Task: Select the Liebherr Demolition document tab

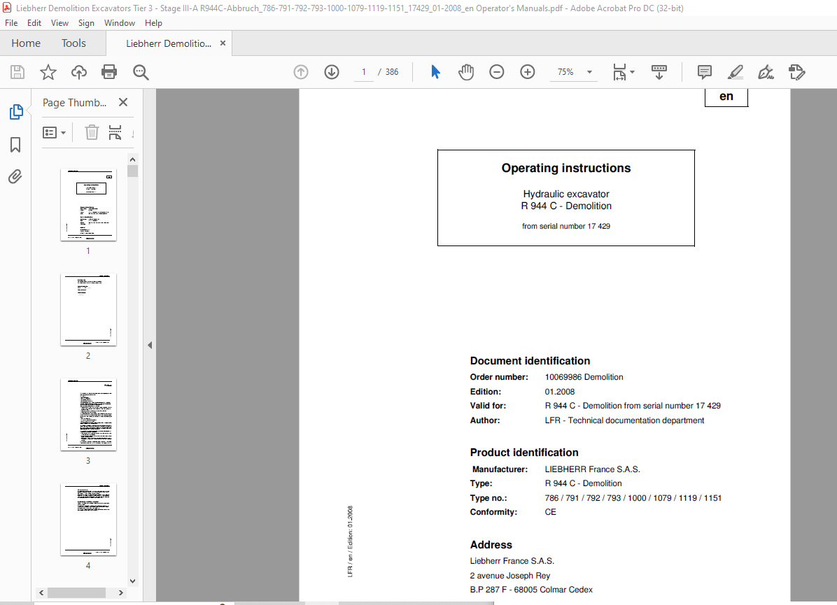Action: pos(169,43)
